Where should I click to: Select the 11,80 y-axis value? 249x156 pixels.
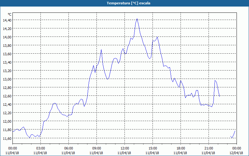7,130
